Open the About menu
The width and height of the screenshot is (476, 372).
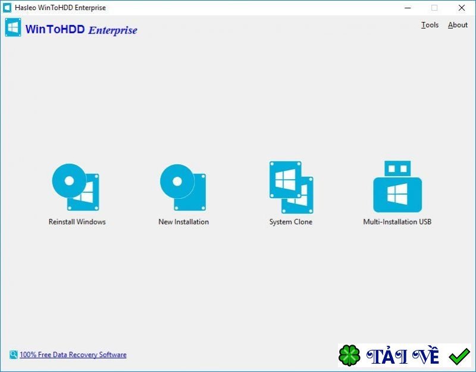458,25
